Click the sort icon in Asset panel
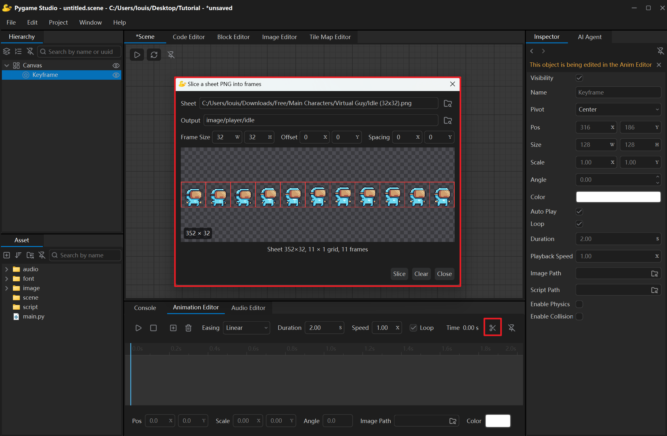 18,255
